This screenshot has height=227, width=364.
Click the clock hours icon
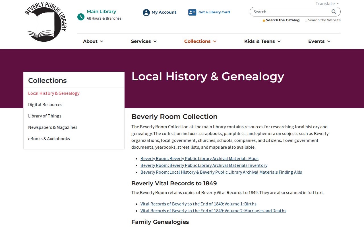[x=81, y=17]
